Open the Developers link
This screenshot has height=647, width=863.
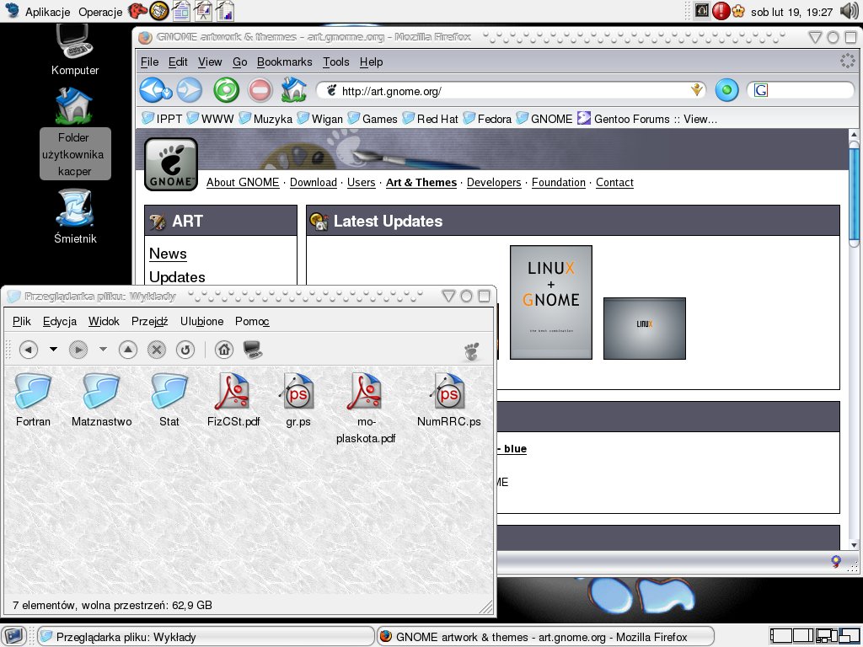[x=494, y=182]
